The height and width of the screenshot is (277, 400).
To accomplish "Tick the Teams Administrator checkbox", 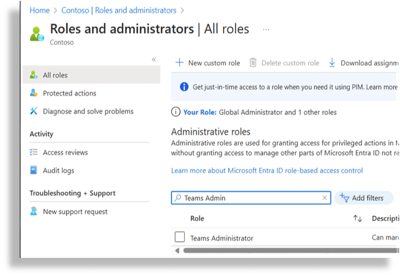I will pyautogui.click(x=180, y=237).
